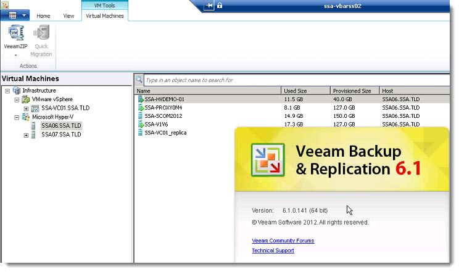Click the 14.9 GB used size cell
459x272 pixels.
294,116
